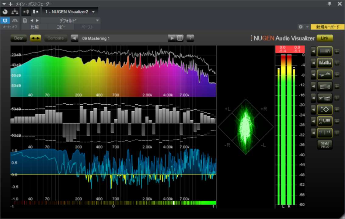This screenshot has height=219, width=345.
Task: Toggle the plugin power bypass button
Action: coord(5,20)
